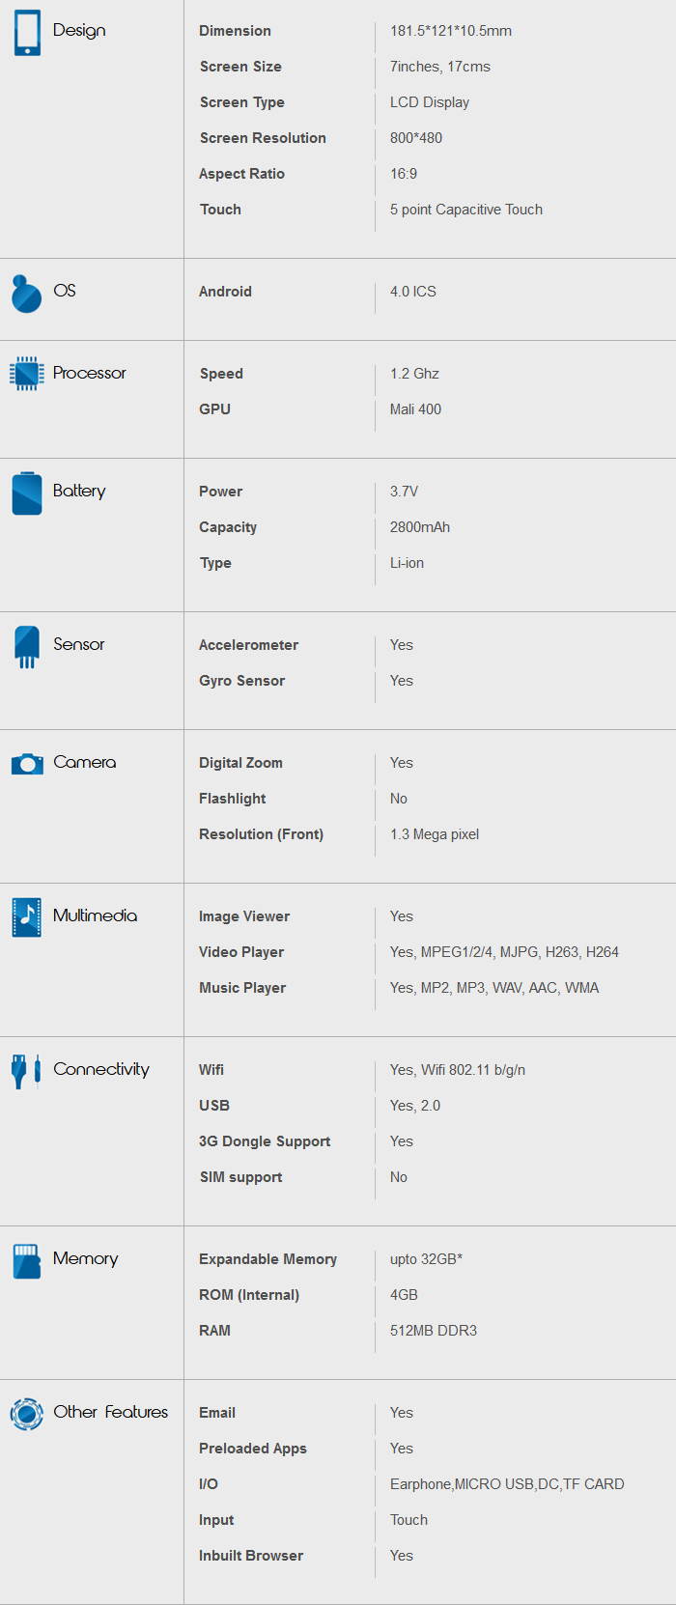Click the OS Android icon
This screenshot has height=1605, width=676.
(x=26, y=294)
